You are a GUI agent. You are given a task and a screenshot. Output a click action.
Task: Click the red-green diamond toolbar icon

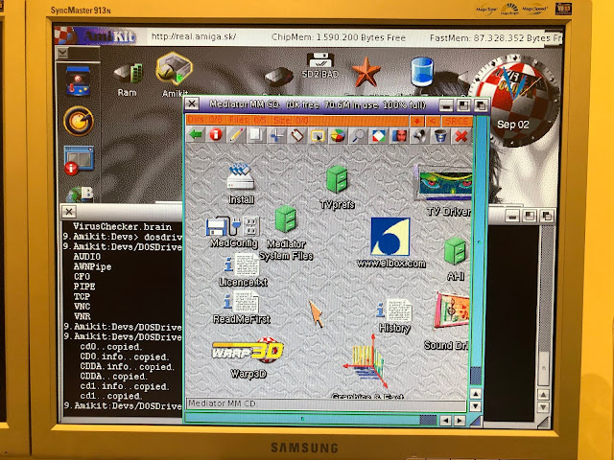[378, 136]
